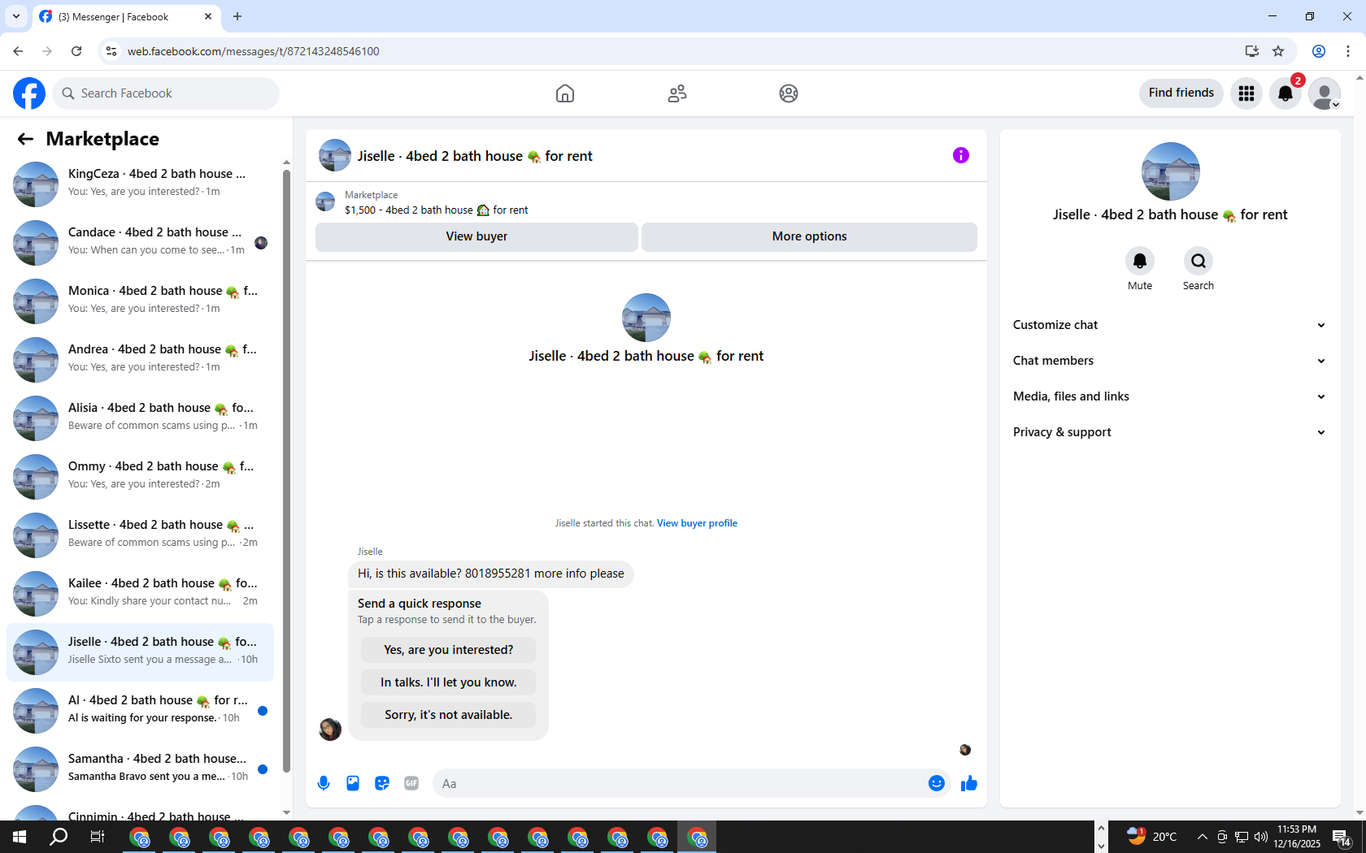Go back from Marketplace chats
This screenshot has height=853, width=1366.
coord(25,139)
